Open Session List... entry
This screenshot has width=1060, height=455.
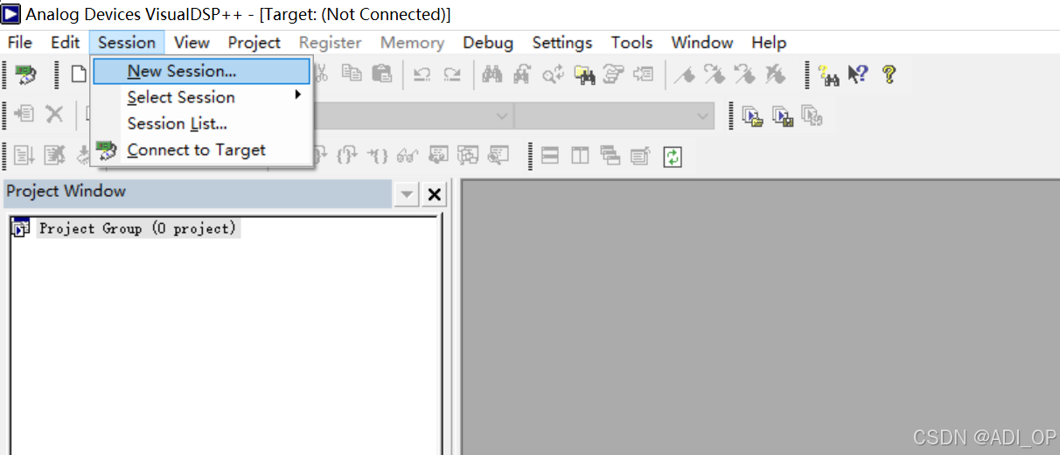point(202,123)
